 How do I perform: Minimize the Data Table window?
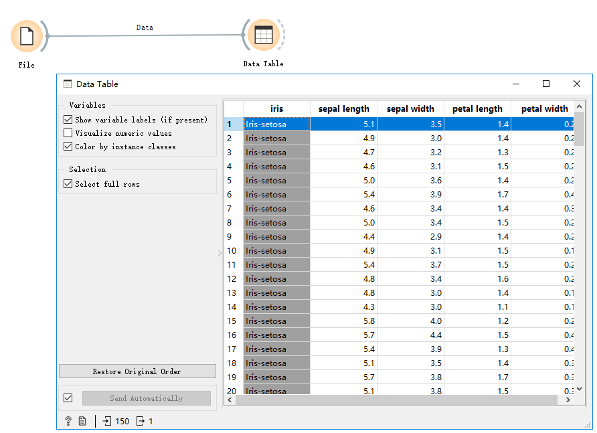point(516,84)
